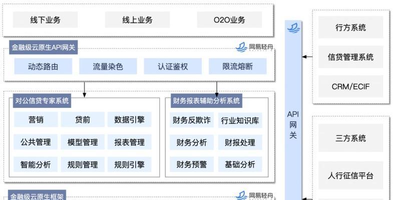The height and width of the screenshot is (200, 395).
Task: Open the 模型管理 module
Action: tap(83, 142)
